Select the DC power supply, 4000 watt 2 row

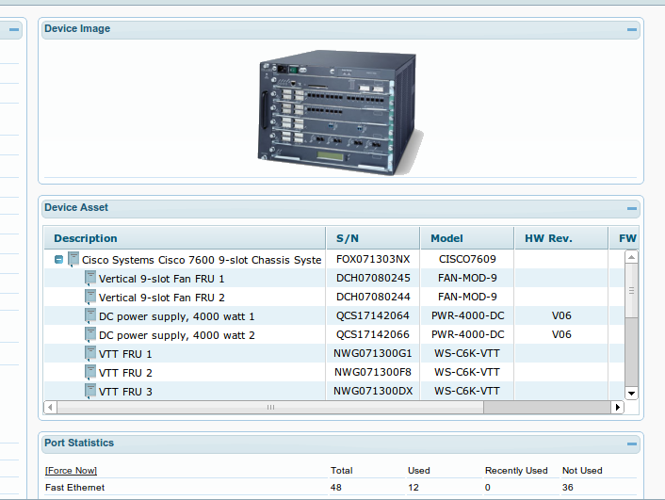(x=334, y=334)
